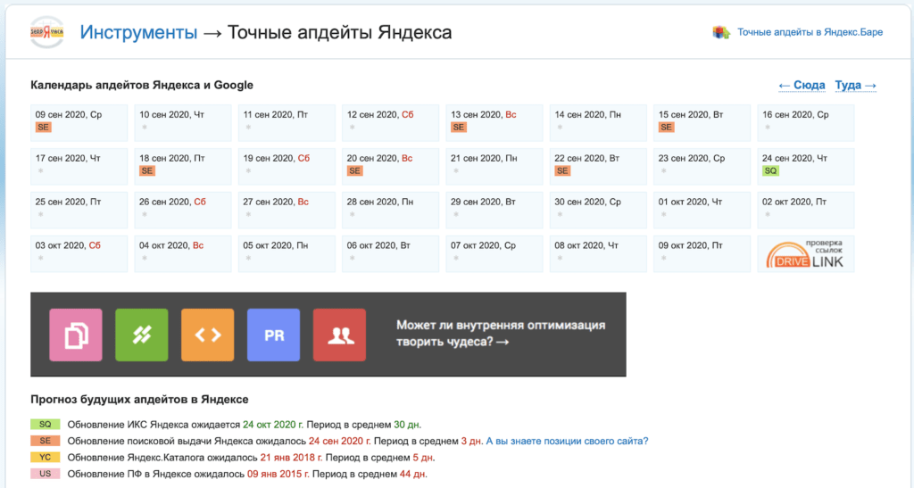This screenshot has height=488, width=914.
Task: Click the SE badge on 15 сен 2020
Action: tap(666, 127)
